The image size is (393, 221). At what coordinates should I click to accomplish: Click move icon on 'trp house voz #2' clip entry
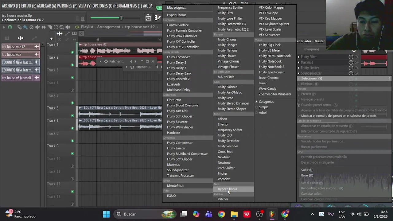37,47
